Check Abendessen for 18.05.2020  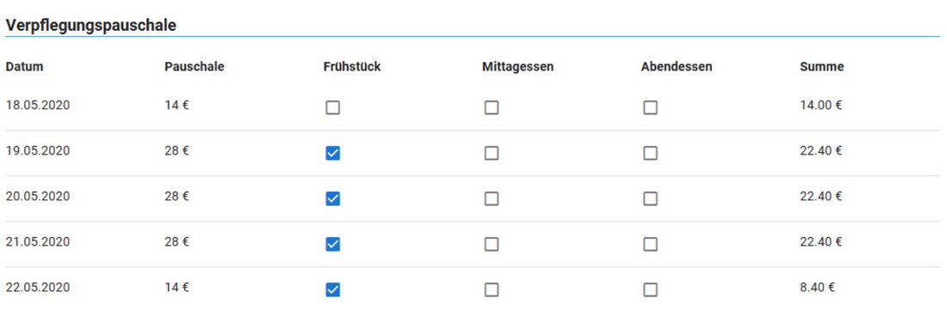tap(651, 108)
